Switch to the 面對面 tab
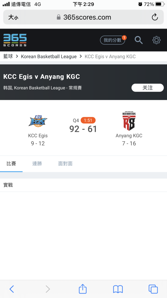 pyautogui.click(x=65, y=164)
